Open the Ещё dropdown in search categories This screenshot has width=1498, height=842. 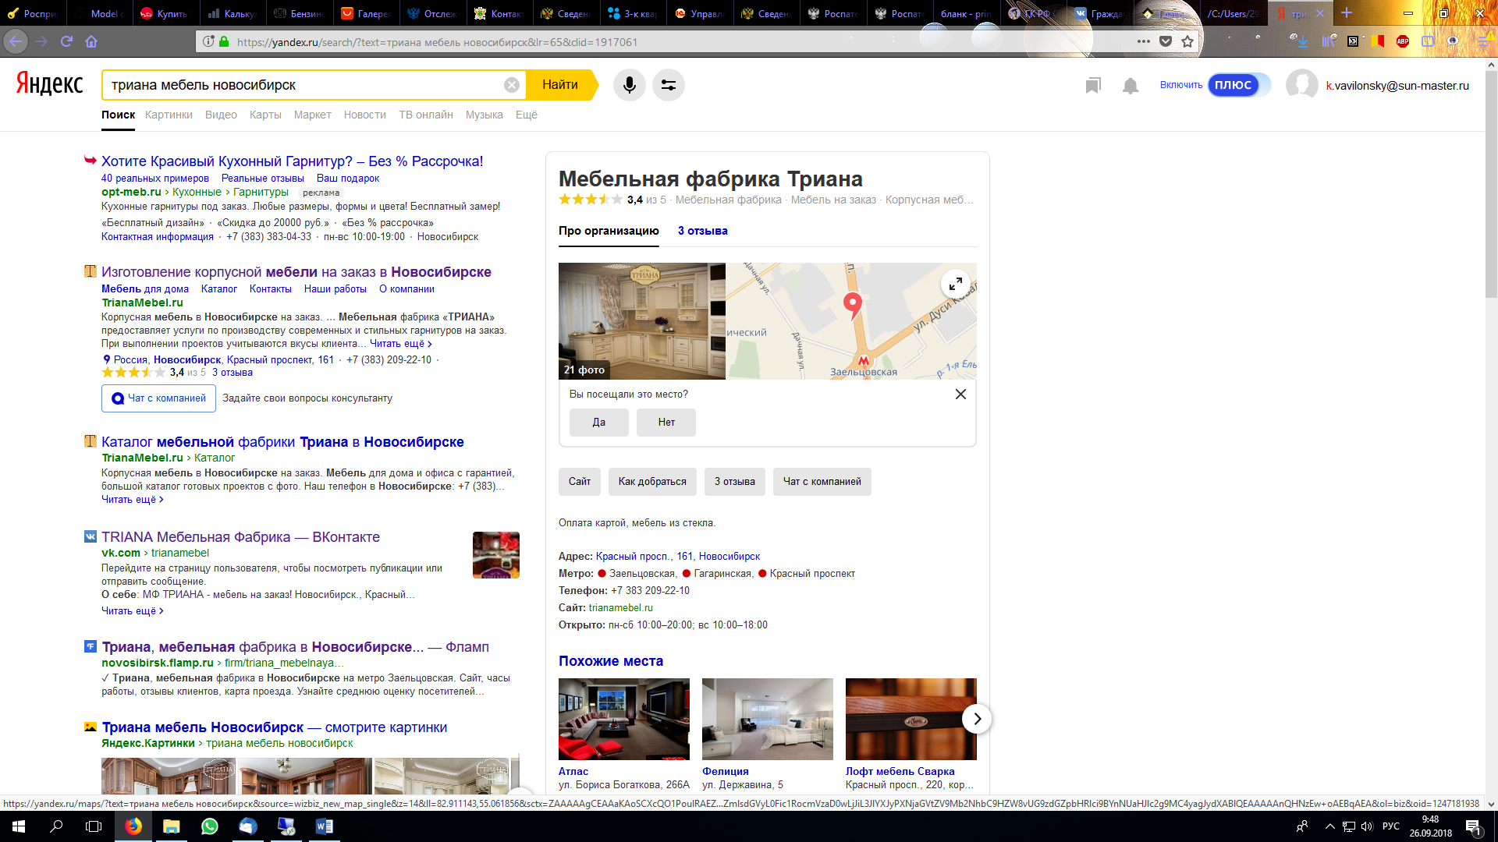click(527, 115)
